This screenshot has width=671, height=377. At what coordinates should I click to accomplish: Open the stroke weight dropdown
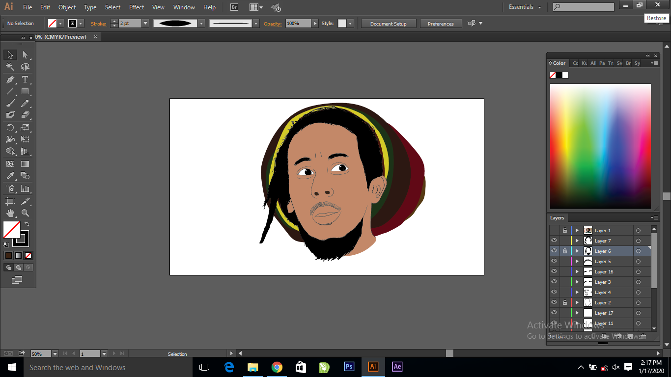pos(145,24)
